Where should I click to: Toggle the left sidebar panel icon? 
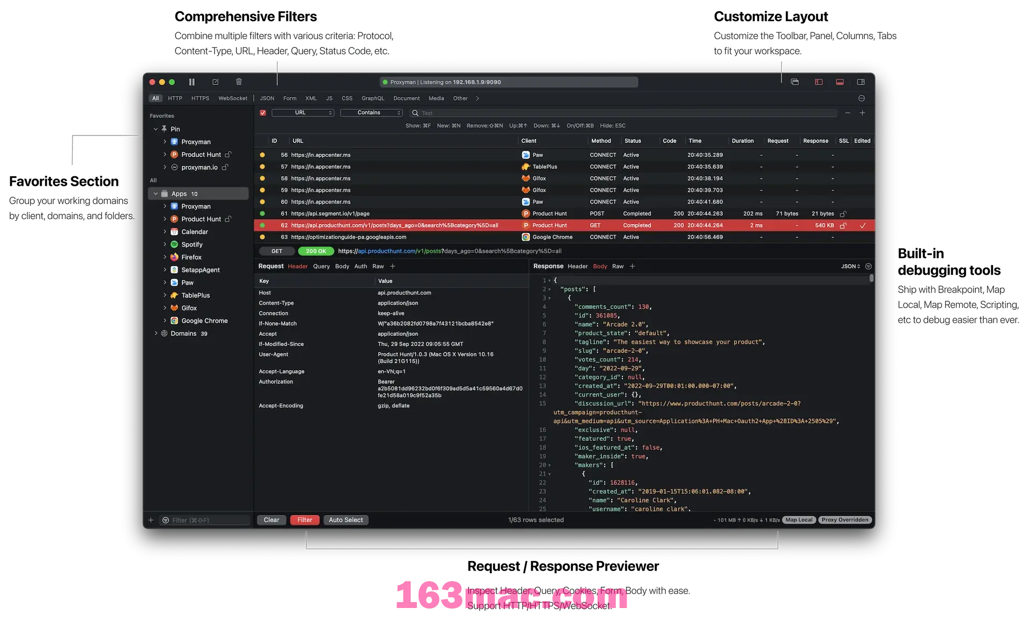point(819,82)
